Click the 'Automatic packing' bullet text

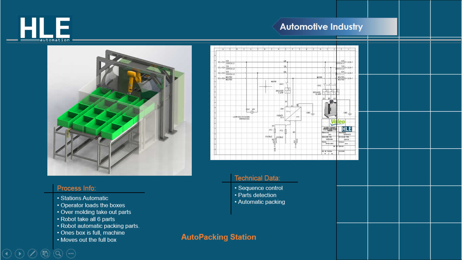point(261,202)
